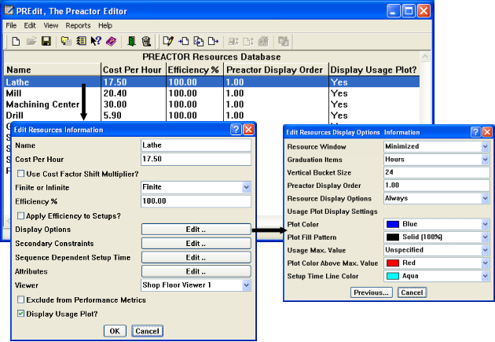The height and width of the screenshot is (342, 495).
Task: Click the grayed page sort toolbar icon
Action: click(x=248, y=41)
